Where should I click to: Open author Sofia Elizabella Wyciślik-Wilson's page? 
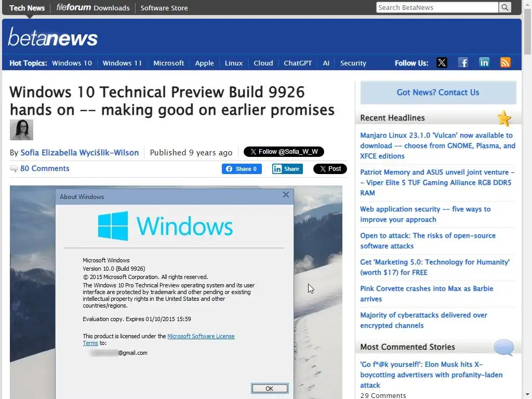79,153
